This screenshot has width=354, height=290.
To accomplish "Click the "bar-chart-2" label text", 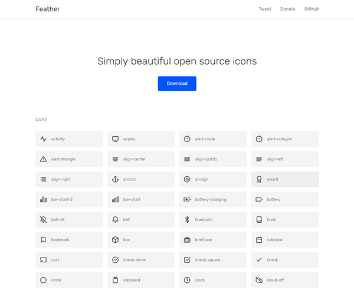I will tap(62, 199).
